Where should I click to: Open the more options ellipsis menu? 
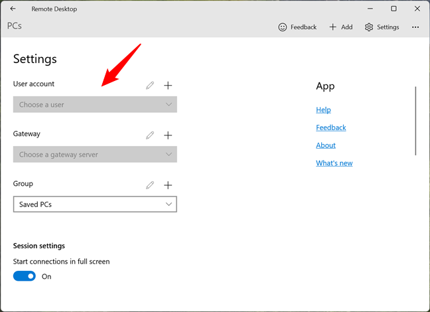click(x=415, y=27)
